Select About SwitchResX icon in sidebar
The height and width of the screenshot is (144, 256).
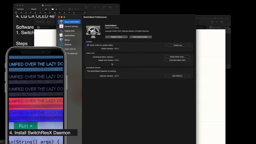point(61,22)
